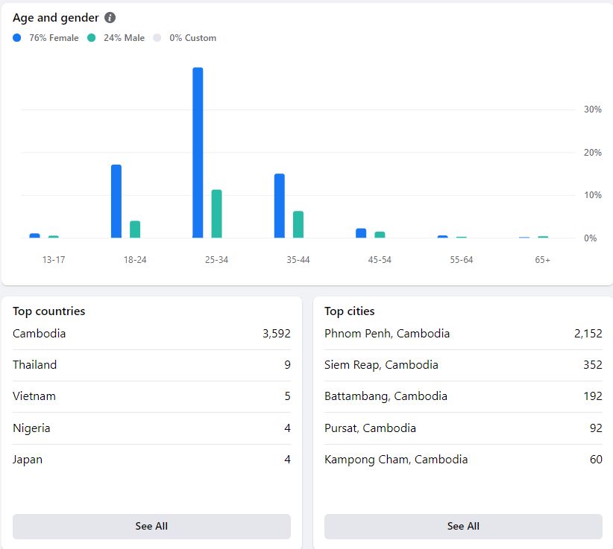The width and height of the screenshot is (613, 549).
Task: Click Battambang's count 192
Action: (593, 396)
